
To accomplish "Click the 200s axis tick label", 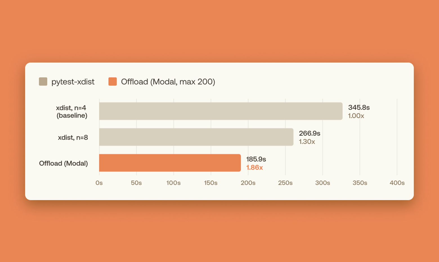I will click(x=248, y=183).
